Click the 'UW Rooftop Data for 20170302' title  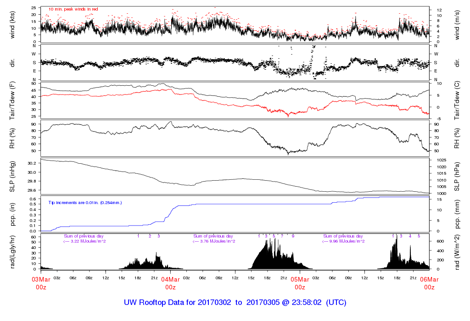[178, 303]
